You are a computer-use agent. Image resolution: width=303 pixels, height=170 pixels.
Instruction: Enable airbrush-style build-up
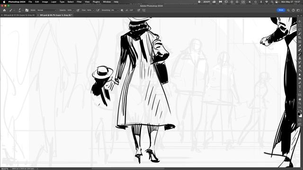point(98,10)
